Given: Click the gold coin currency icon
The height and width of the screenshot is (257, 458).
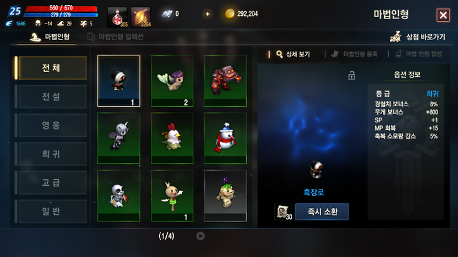Looking at the screenshot, I should pos(230,13).
